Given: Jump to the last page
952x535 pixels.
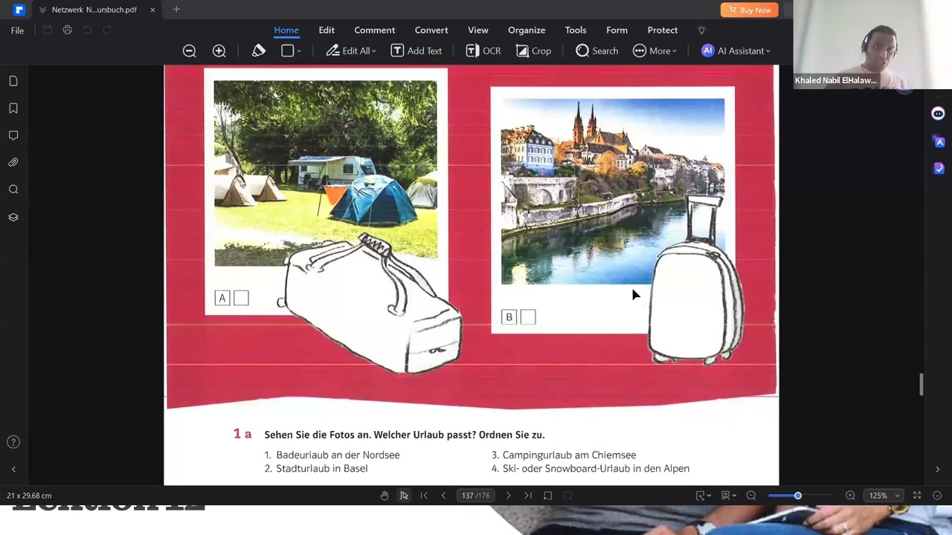Looking at the screenshot, I should (x=527, y=496).
